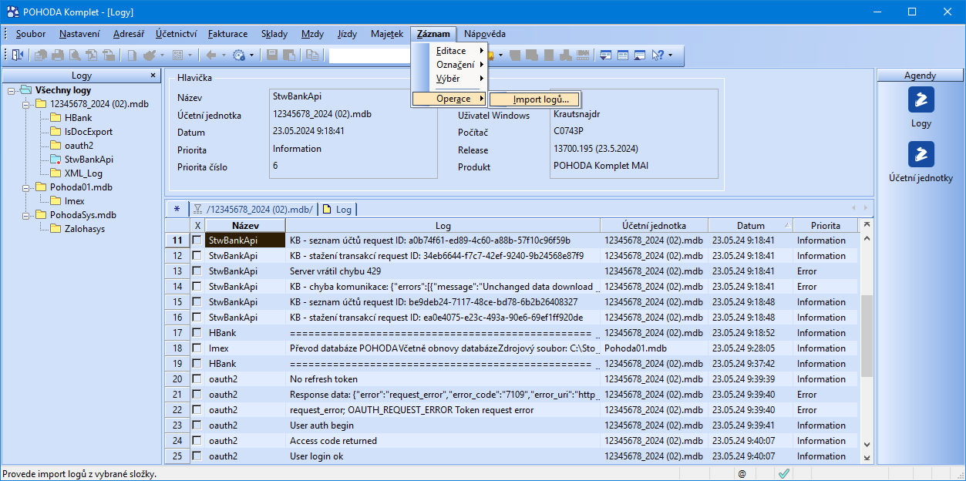Close the Logy tree panel

(153, 76)
